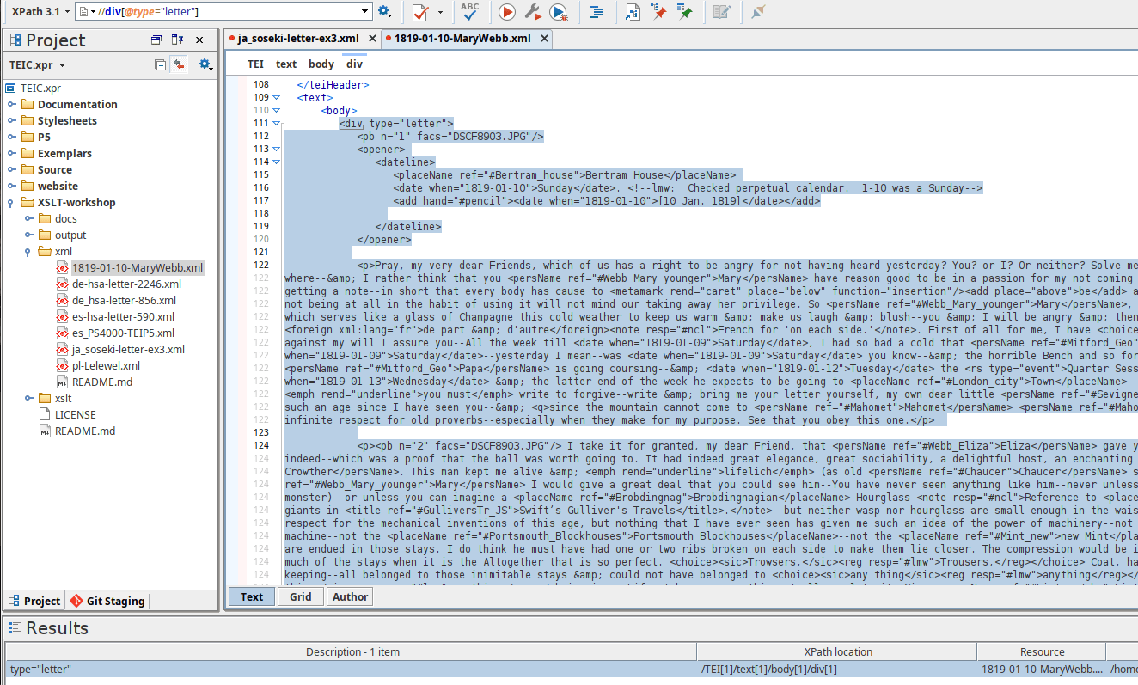
Task: Click the Format and Indent icon
Action: pos(596,12)
